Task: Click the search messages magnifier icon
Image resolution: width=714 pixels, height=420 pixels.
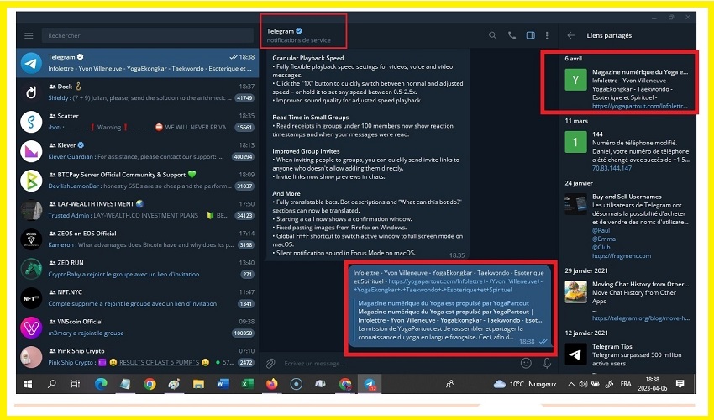Action: coord(493,36)
